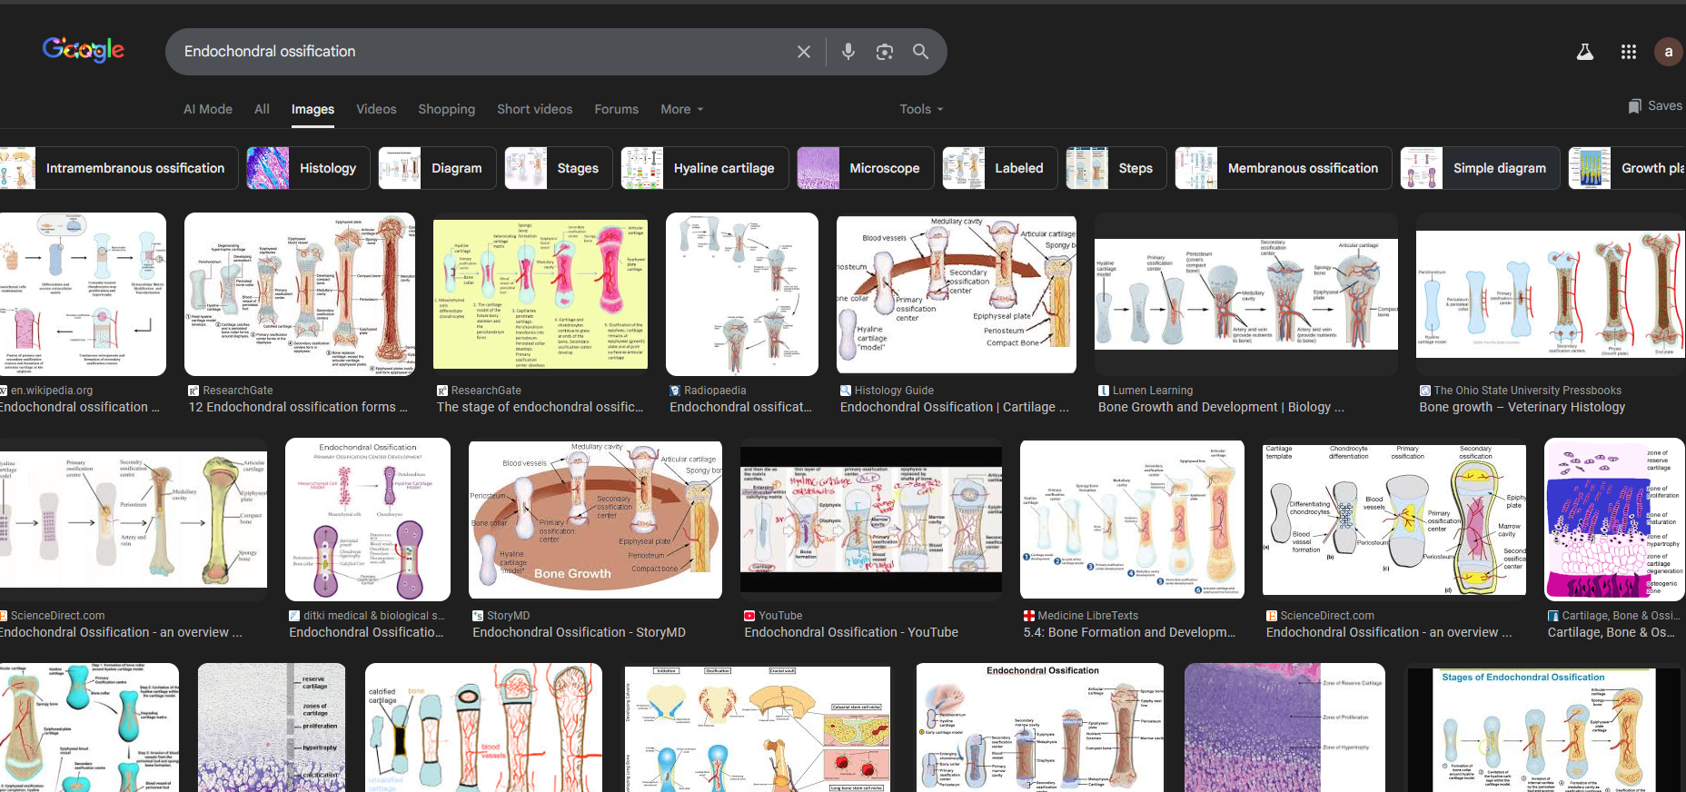Apply the Hyaline cartilage filter chip
Screen dimensions: 1686x792
pyautogui.click(x=704, y=168)
